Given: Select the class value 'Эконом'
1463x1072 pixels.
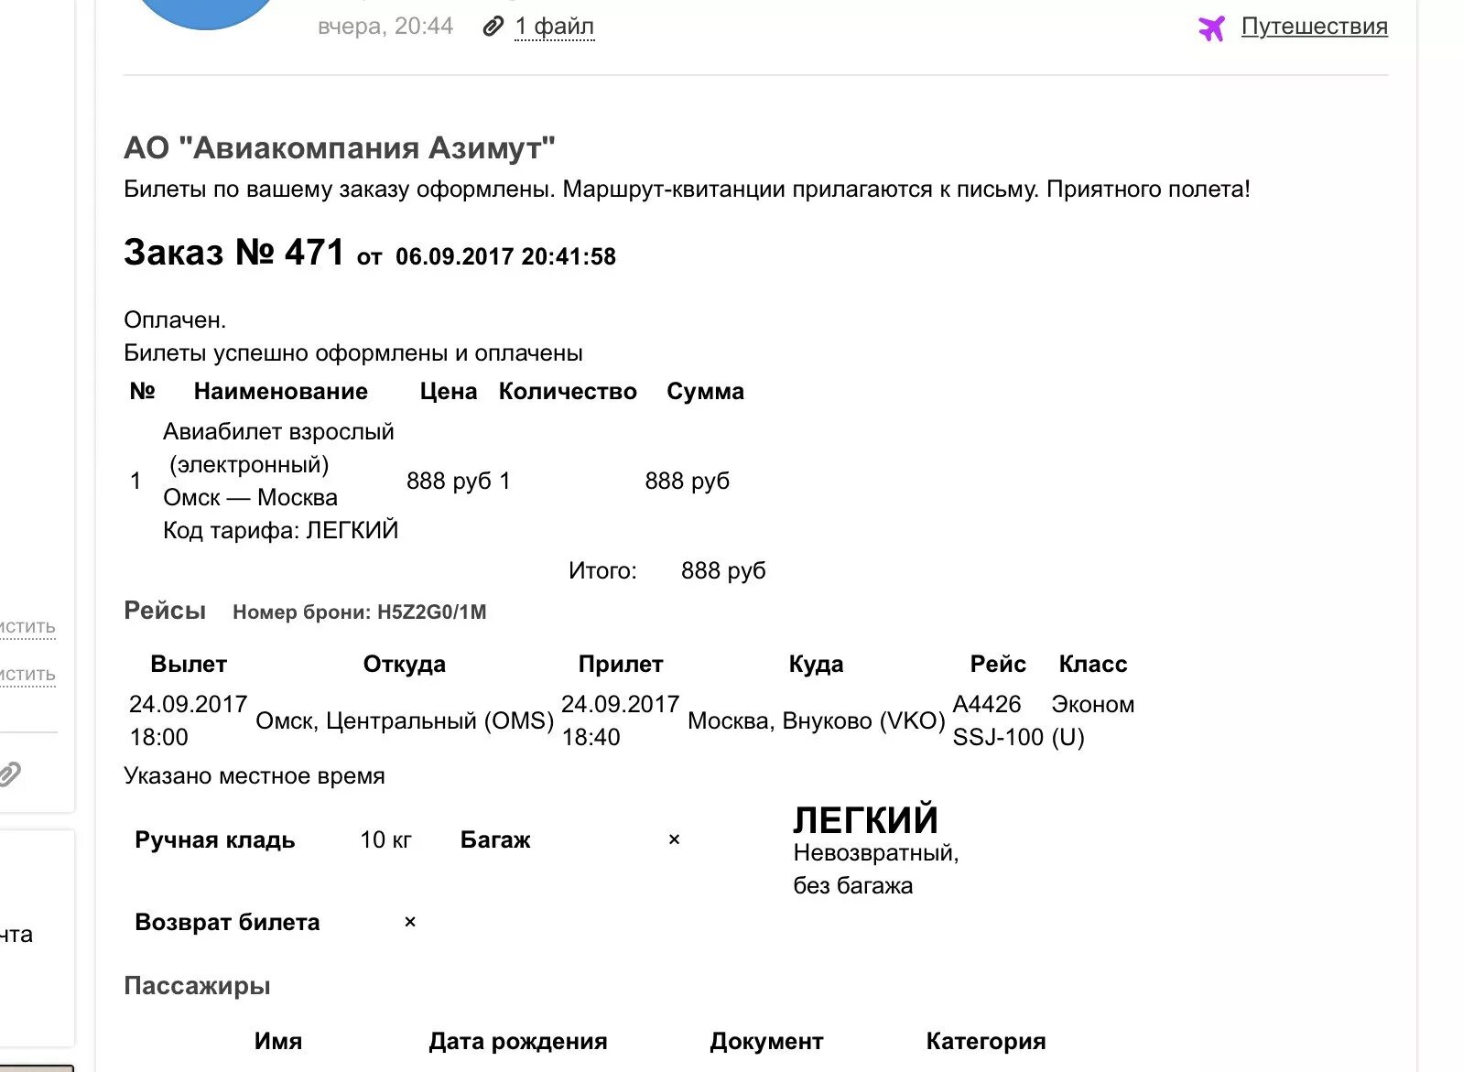Looking at the screenshot, I should [1093, 704].
